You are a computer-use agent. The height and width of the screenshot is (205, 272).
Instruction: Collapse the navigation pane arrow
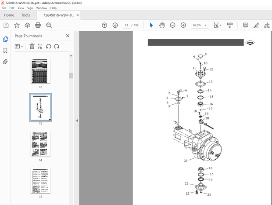pos(77,121)
